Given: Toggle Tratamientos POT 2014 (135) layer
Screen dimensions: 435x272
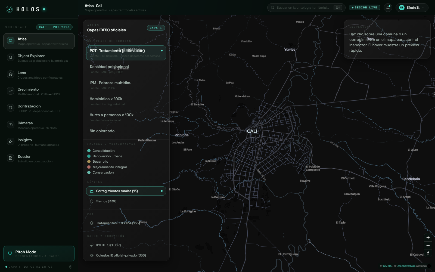Looking at the screenshot, I should 126,223.
